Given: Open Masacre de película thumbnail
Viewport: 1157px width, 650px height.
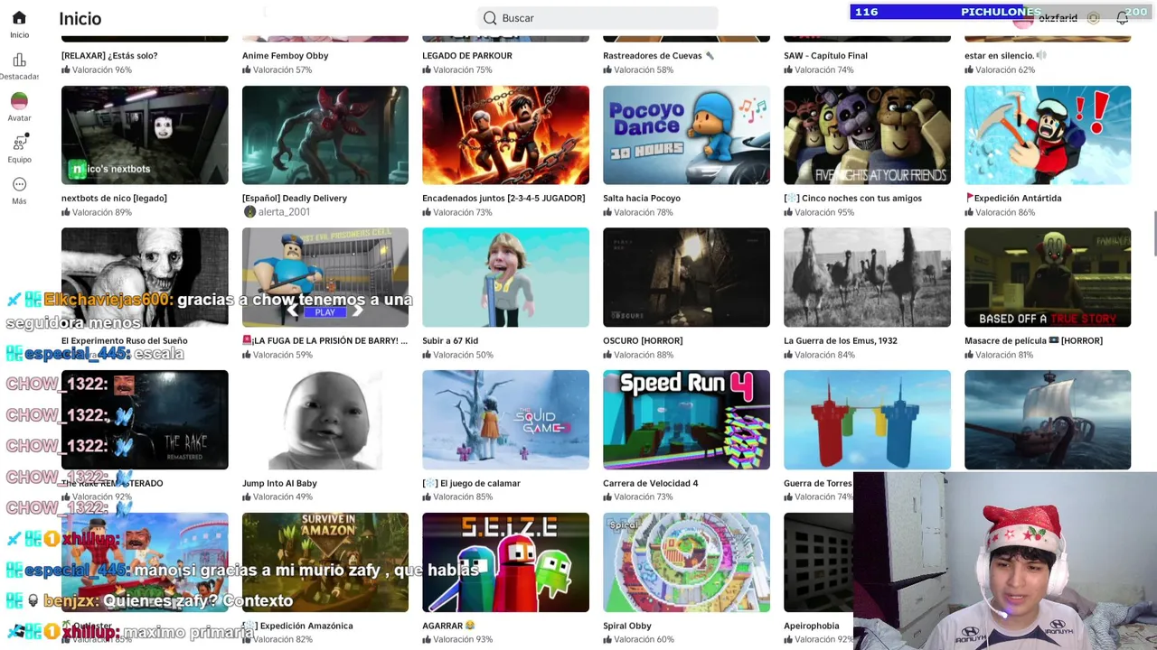Looking at the screenshot, I should 1048,277.
